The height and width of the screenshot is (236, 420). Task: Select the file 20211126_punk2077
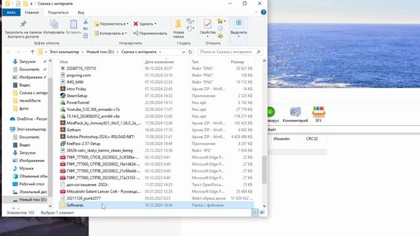tap(83, 198)
